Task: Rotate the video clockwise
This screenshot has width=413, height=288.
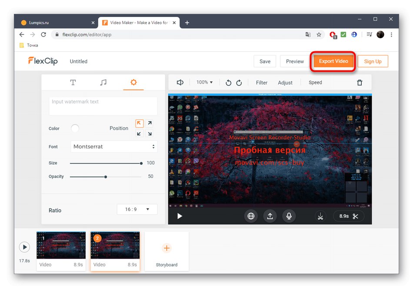Action: [239, 83]
